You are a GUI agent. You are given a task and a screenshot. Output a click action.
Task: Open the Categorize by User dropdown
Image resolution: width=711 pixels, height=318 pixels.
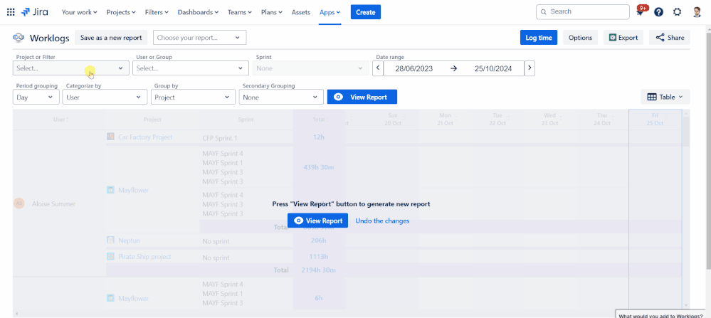105,97
